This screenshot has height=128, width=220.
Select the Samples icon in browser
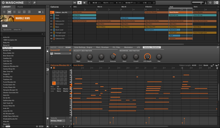coord(29,12)
